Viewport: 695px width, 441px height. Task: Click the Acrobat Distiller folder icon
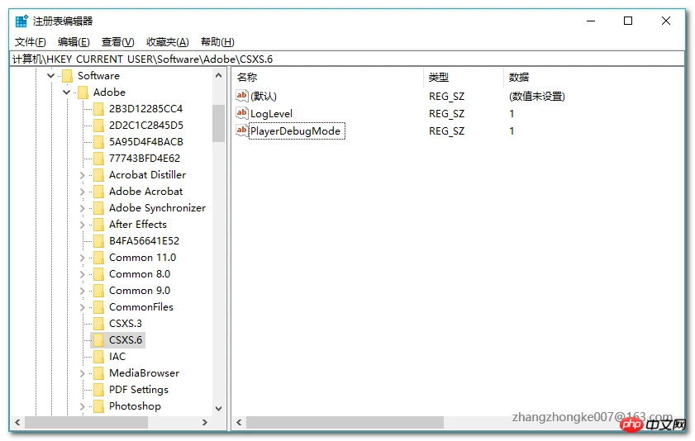99,175
